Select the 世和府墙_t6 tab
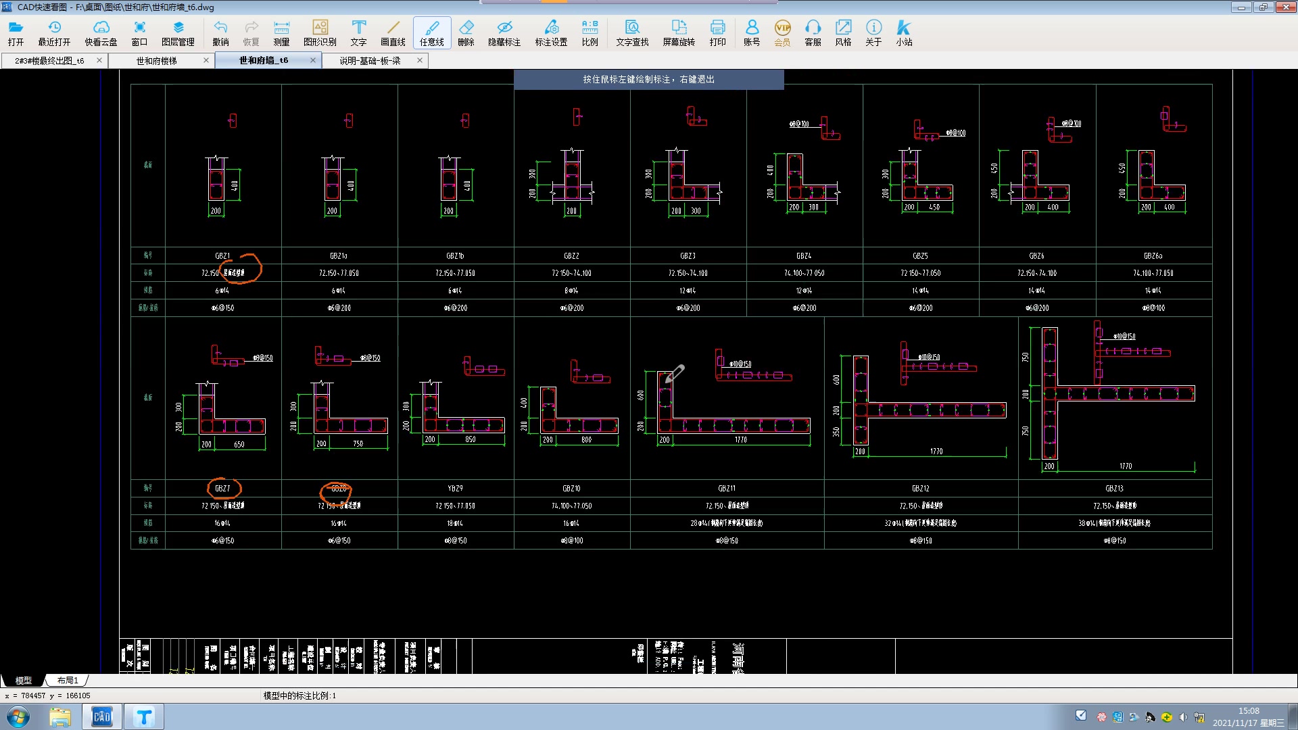The image size is (1298, 730). (x=264, y=60)
